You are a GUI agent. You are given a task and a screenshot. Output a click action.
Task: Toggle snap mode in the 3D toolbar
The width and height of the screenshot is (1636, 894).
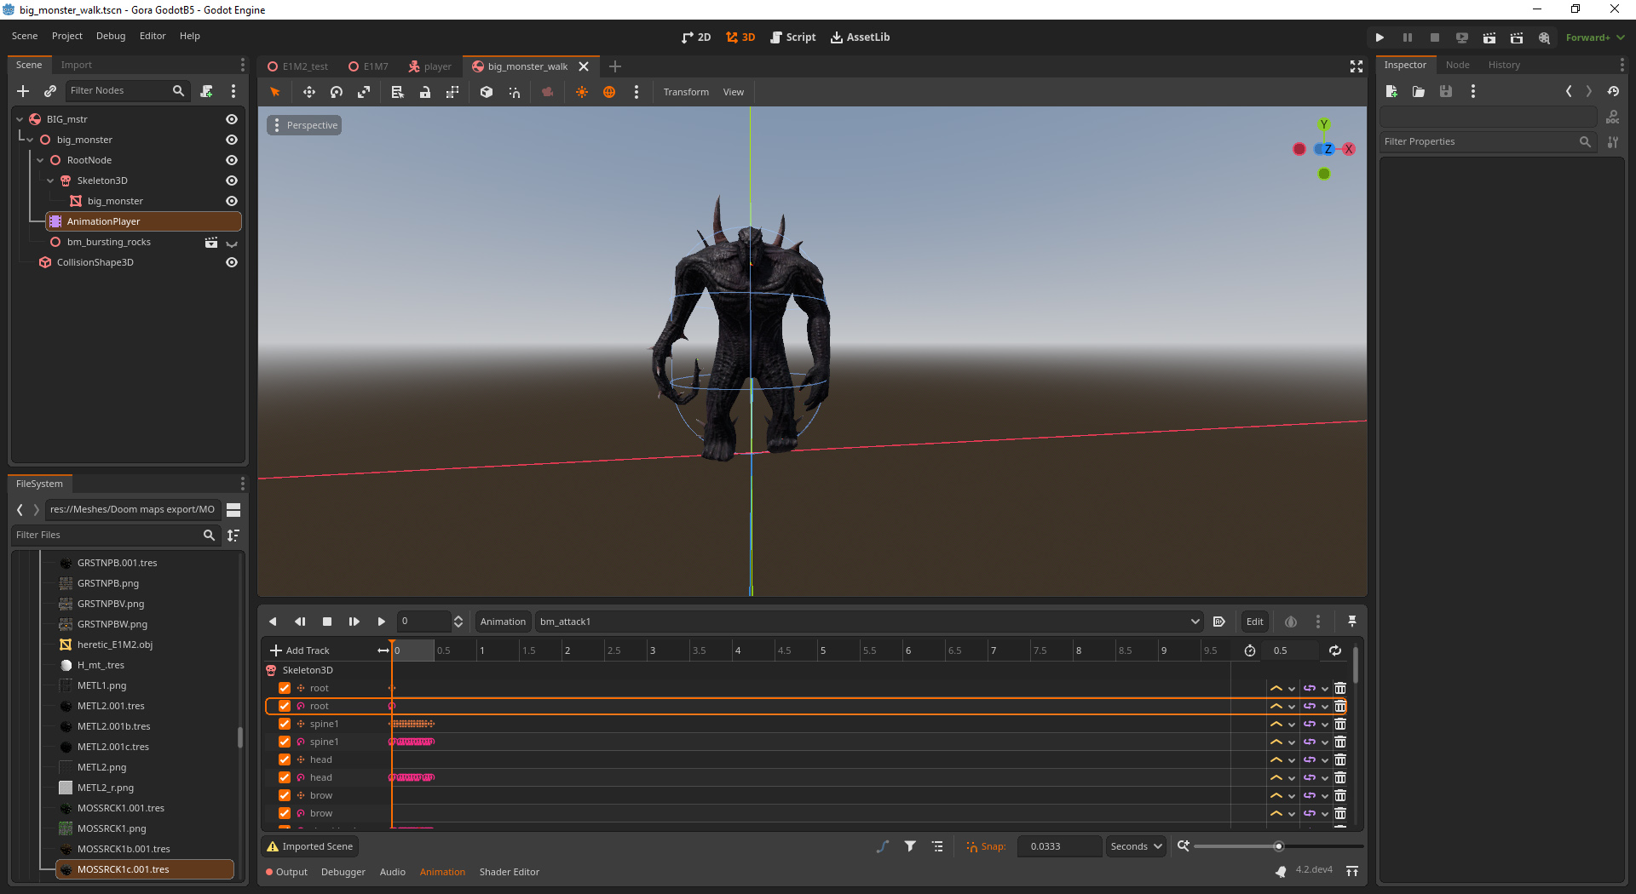[x=515, y=92]
